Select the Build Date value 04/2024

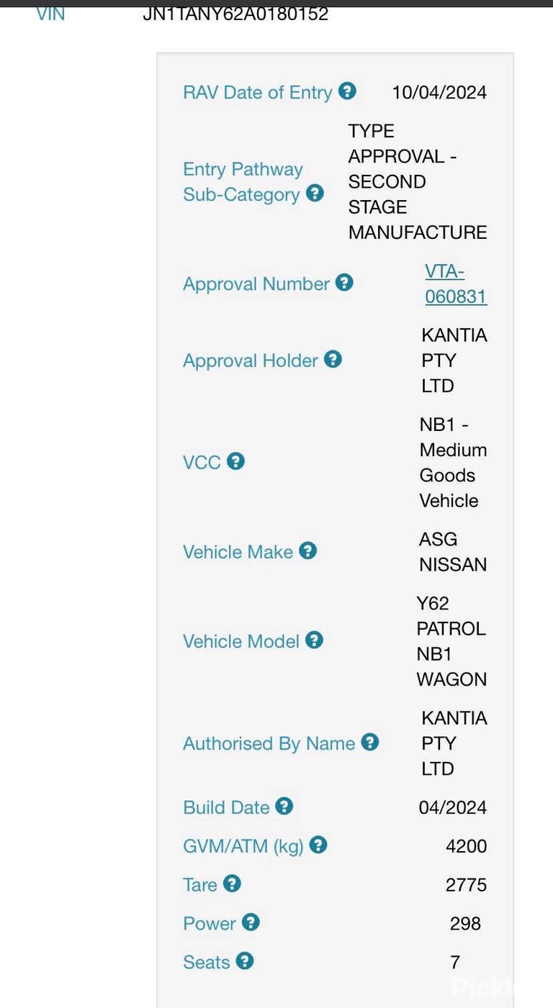453,807
